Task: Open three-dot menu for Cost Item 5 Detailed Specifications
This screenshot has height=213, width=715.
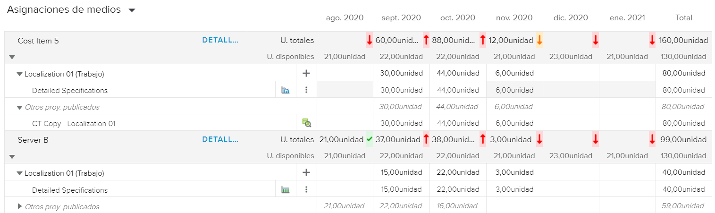Action: point(306,90)
